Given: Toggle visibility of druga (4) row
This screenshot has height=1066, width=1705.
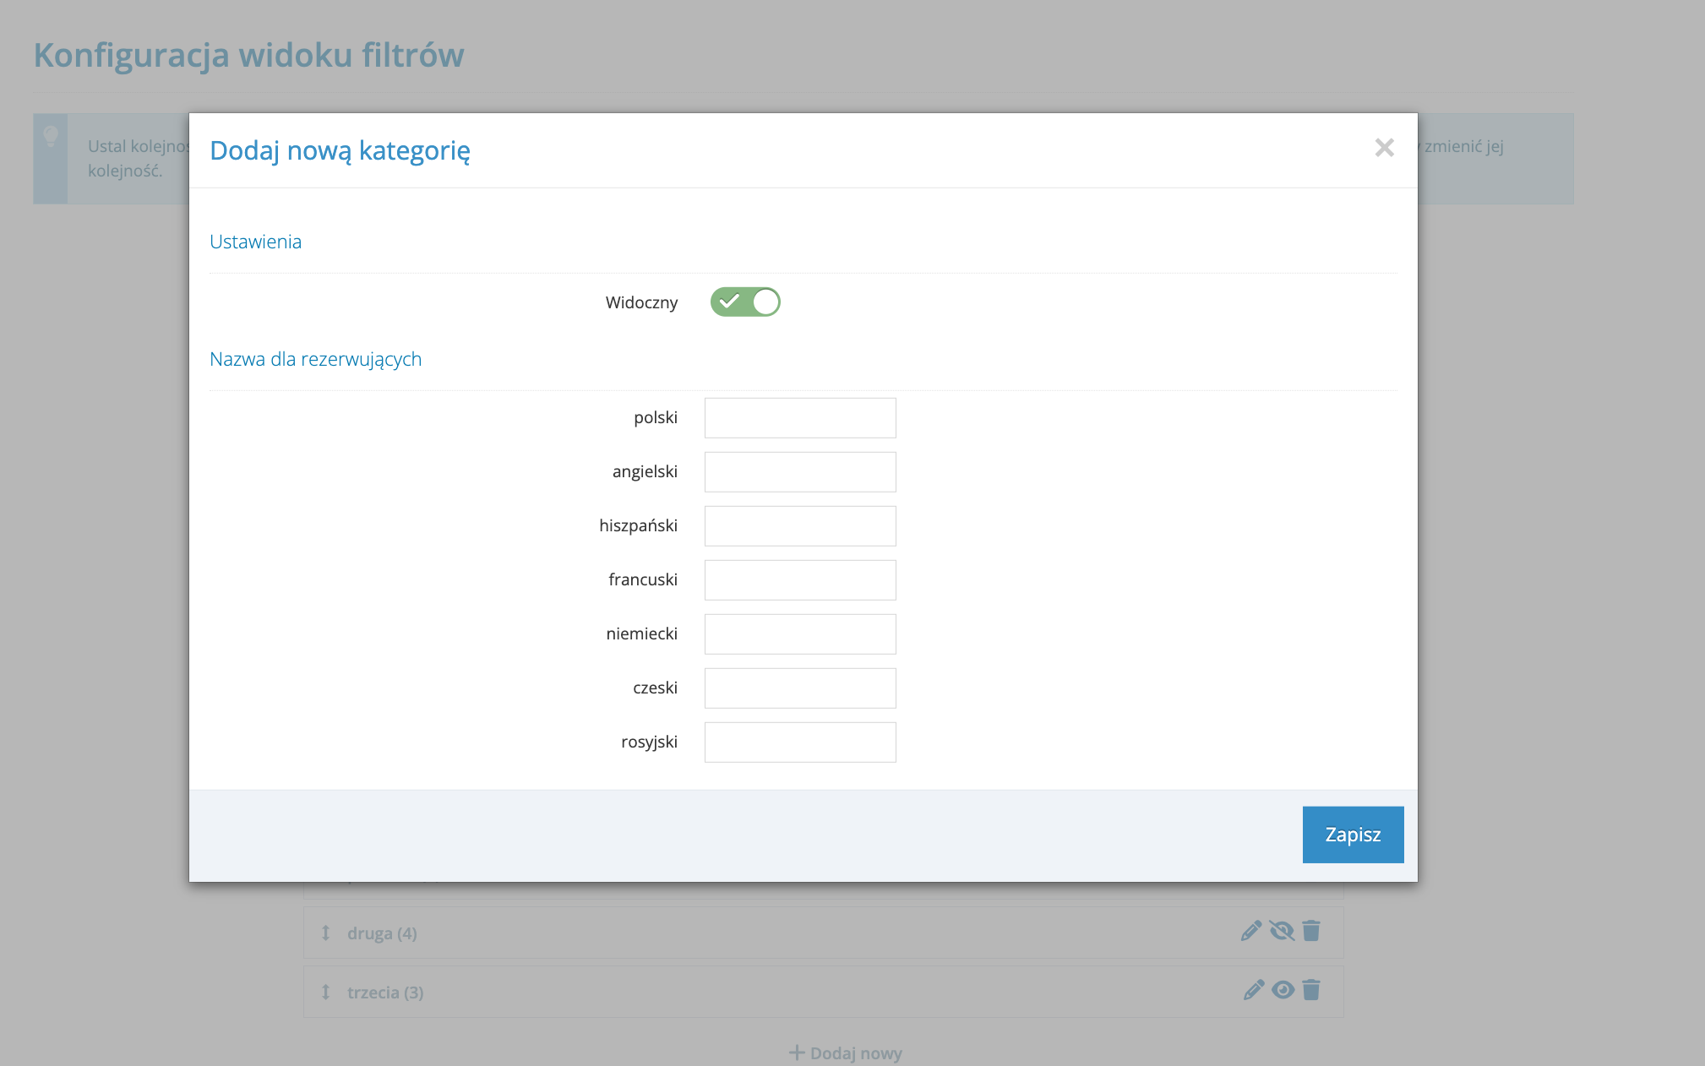Looking at the screenshot, I should [1282, 931].
